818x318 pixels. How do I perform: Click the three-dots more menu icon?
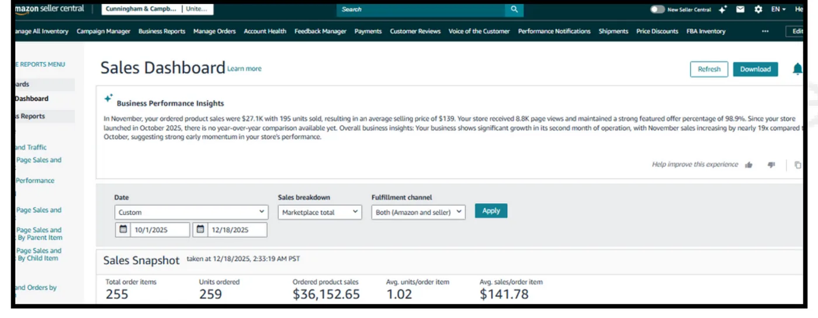765,32
